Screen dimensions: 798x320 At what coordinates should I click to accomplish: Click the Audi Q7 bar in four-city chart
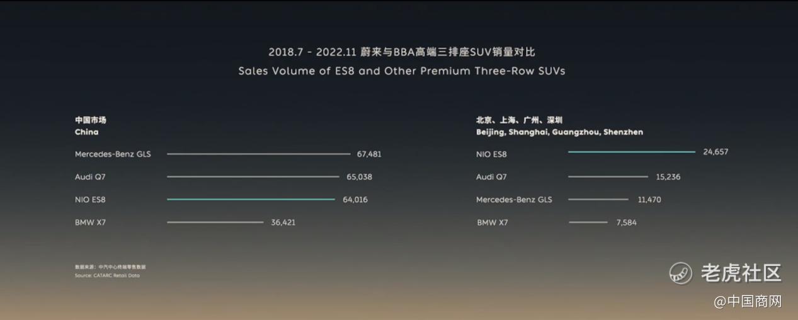pos(607,177)
